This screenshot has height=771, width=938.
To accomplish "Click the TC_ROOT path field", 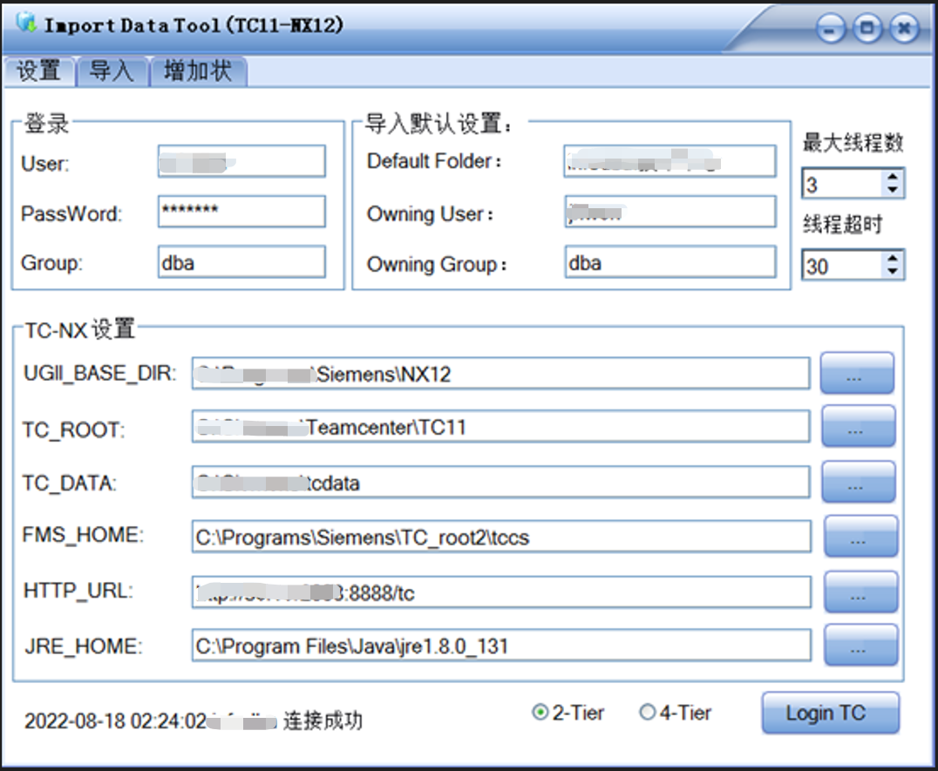I will tap(500, 426).
